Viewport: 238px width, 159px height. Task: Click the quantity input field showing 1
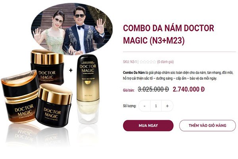click(156, 106)
